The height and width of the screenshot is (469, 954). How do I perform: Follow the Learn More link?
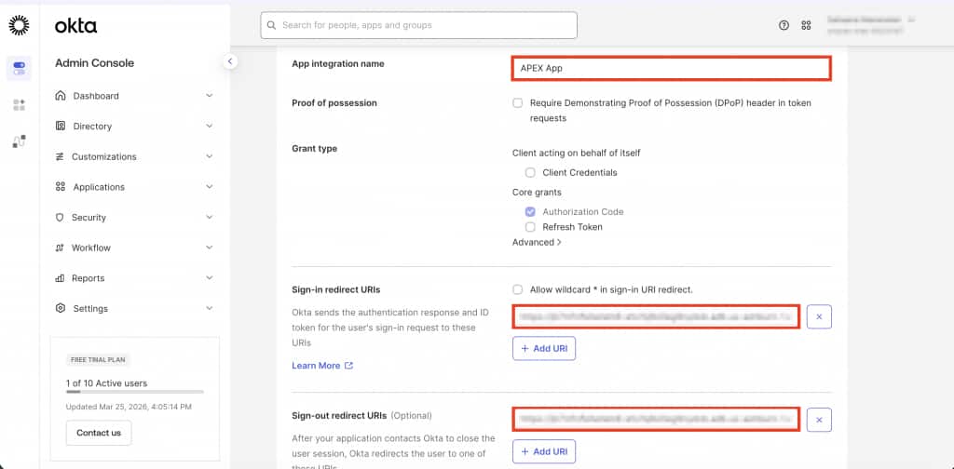[x=316, y=366]
